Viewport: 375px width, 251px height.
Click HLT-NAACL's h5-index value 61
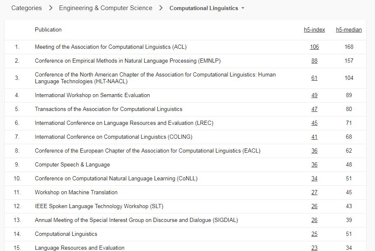click(x=314, y=78)
